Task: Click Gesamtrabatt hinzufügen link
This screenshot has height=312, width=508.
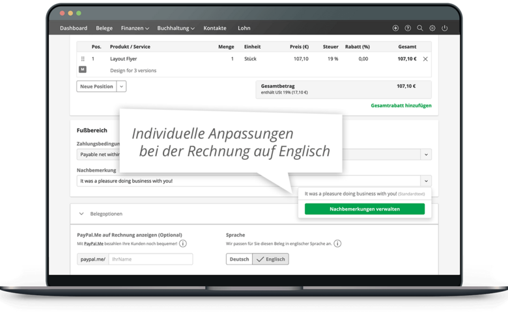Action: pos(401,105)
